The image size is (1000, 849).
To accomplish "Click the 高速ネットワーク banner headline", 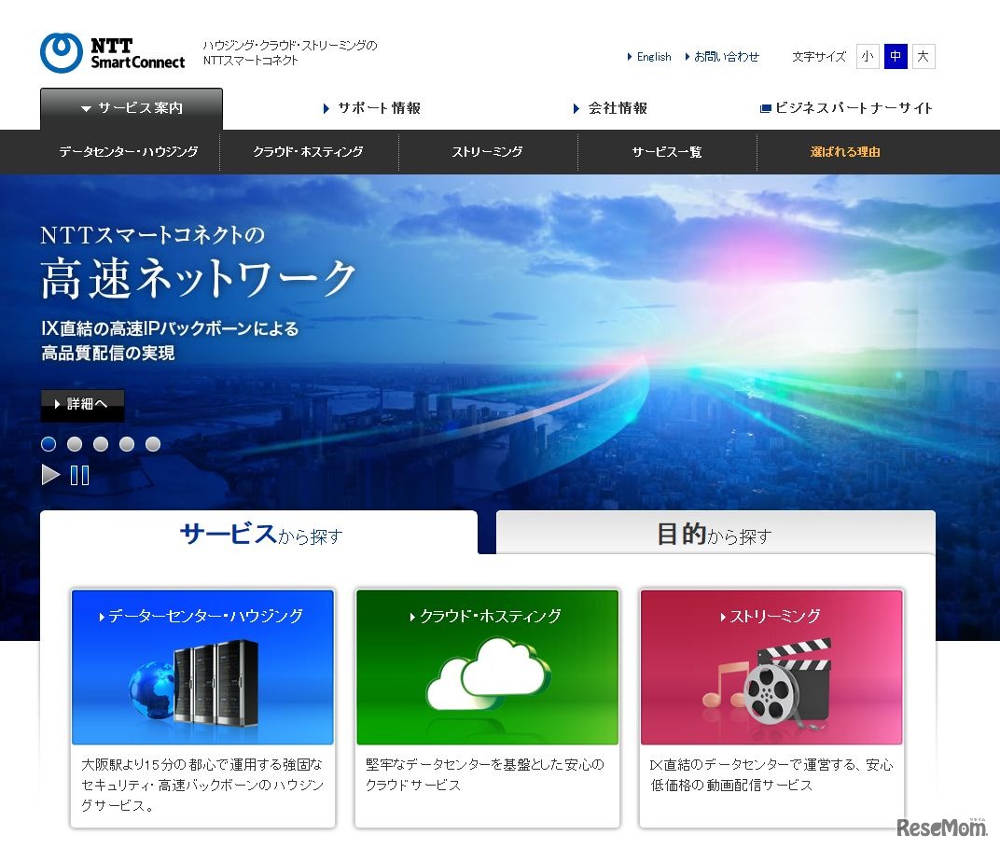I will [198, 279].
